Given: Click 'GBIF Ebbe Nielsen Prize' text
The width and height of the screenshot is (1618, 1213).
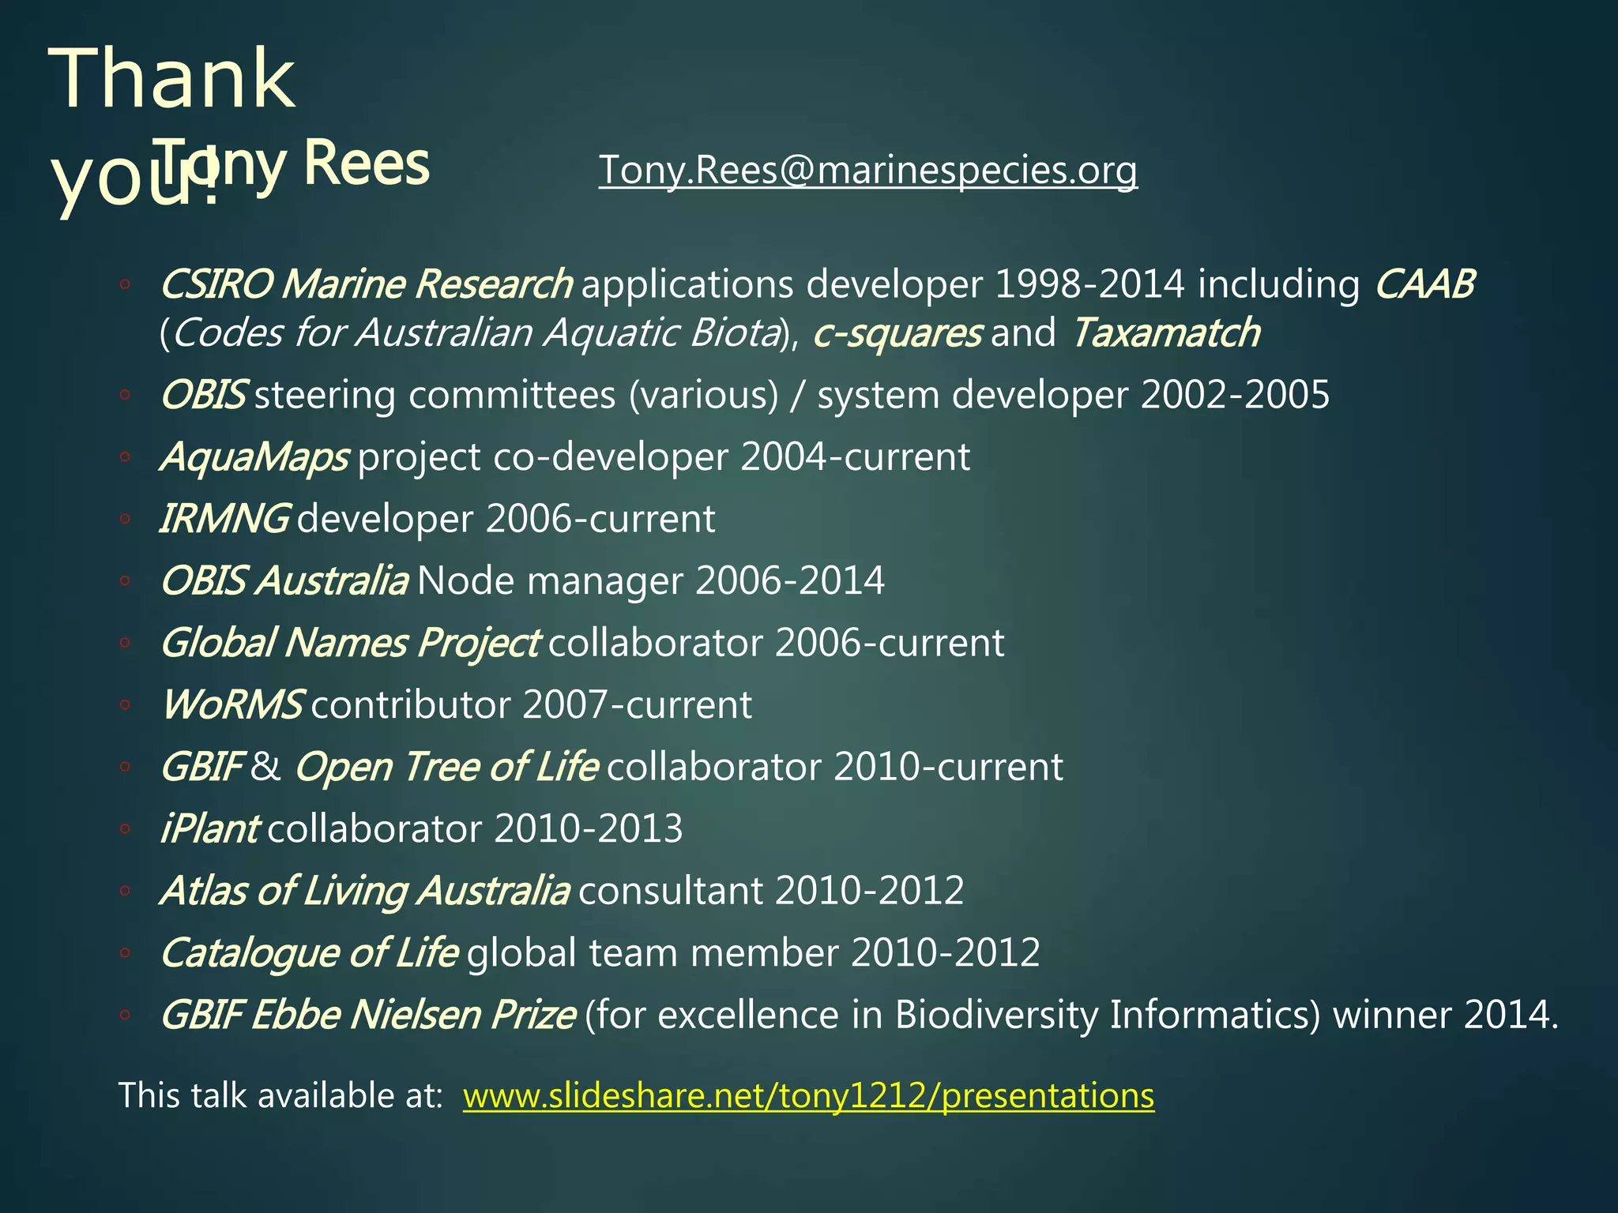Looking at the screenshot, I should (x=368, y=1015).
